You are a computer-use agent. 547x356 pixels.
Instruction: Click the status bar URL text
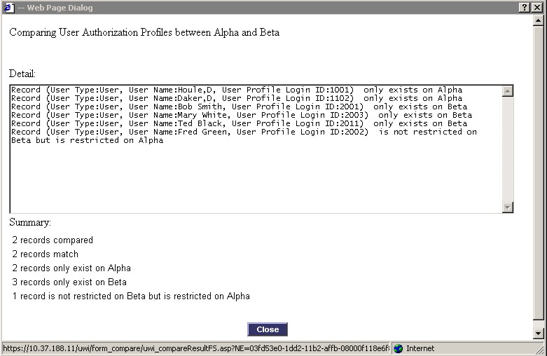(x=196, y=348)
